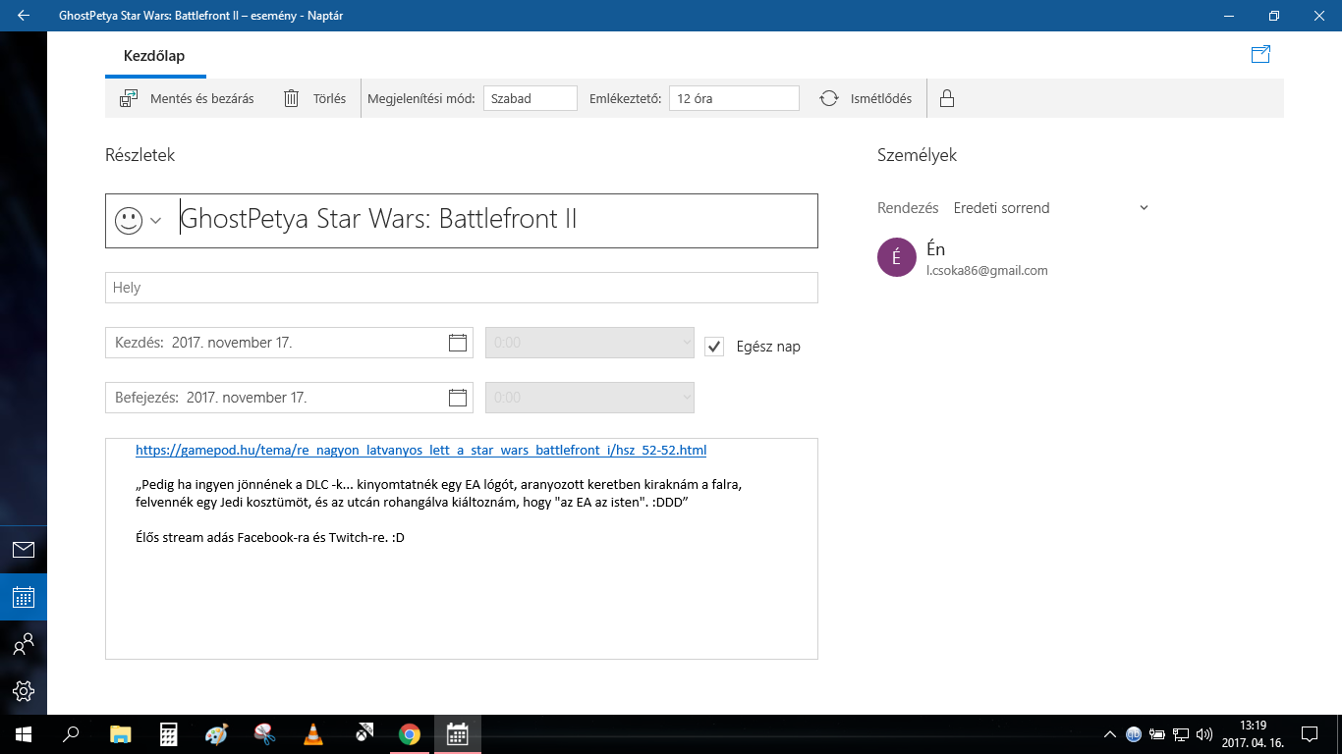Open People icon in sidebar
1342x754 pixels.
point(24,644)
